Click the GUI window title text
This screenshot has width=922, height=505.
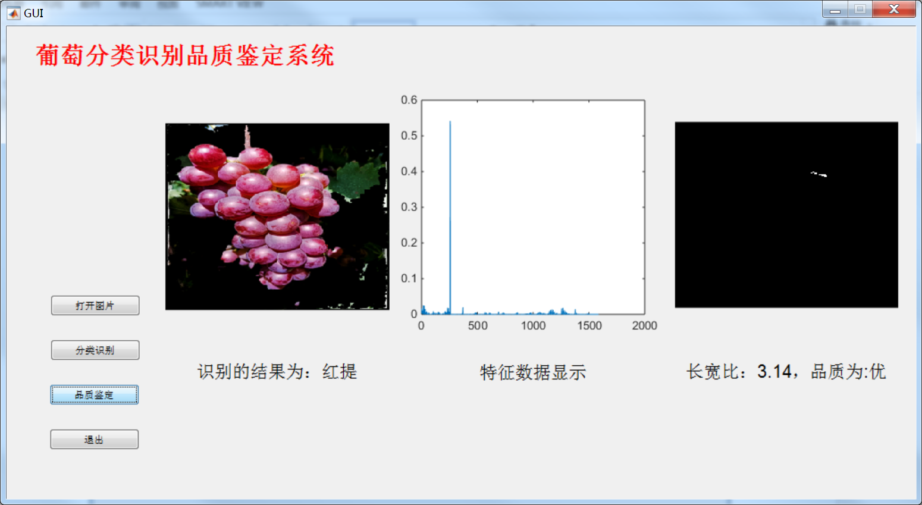pyautogui.click(x=34, y=13)
